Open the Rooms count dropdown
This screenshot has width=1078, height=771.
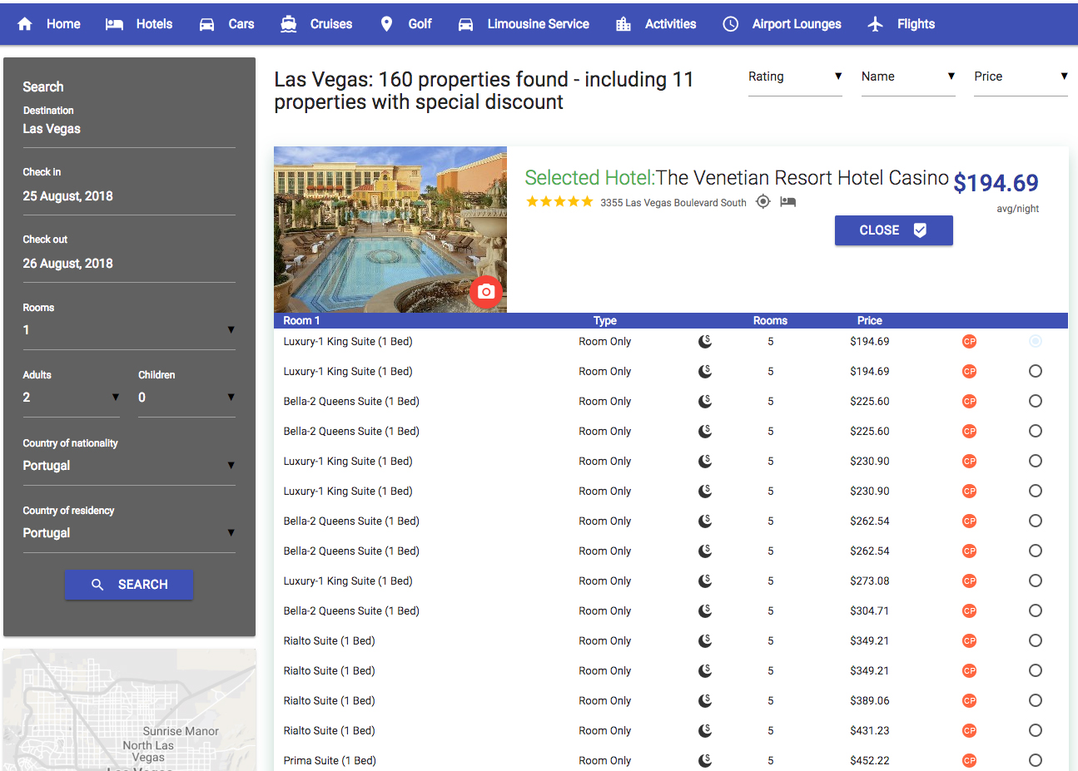point(129,330)
